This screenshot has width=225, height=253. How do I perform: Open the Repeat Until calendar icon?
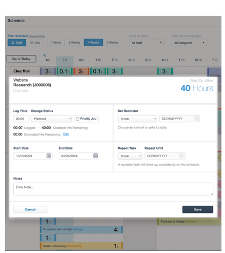point(181,156)
